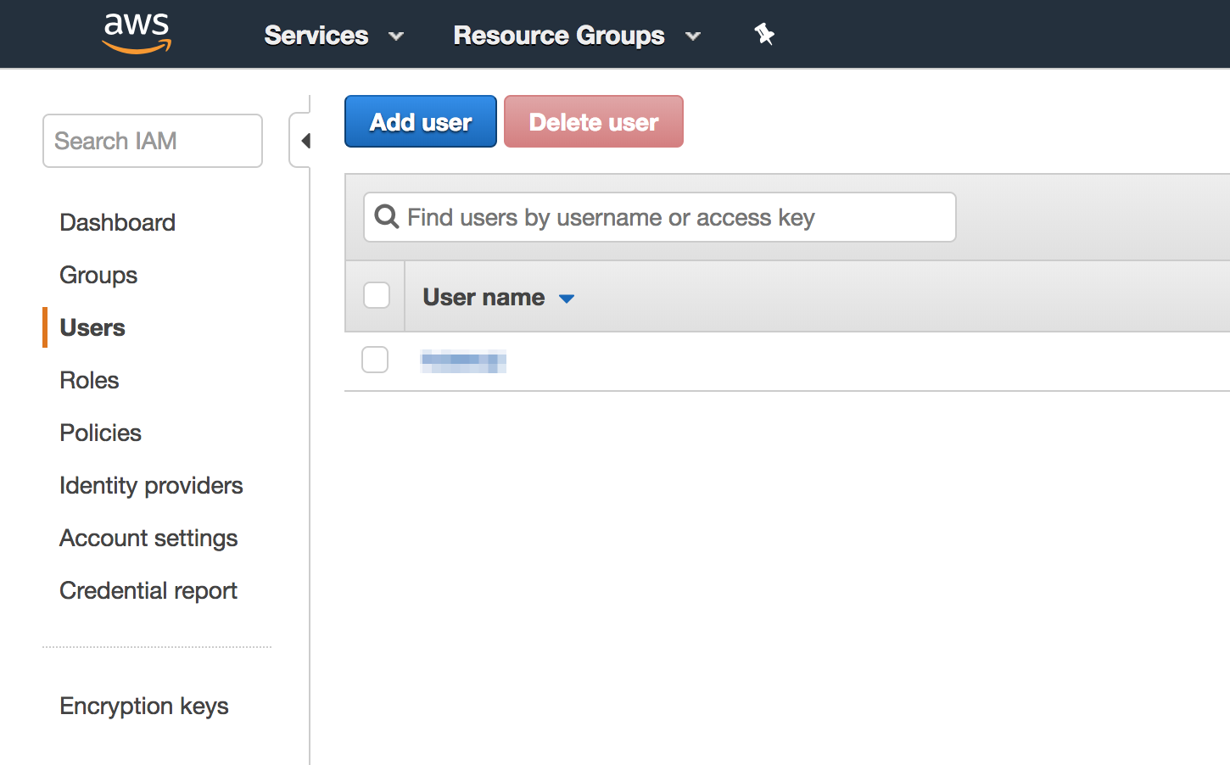The width and height of the screenshot is (1230, 765).
Task: Open the blurred user name link
Action: pos(463,361)
